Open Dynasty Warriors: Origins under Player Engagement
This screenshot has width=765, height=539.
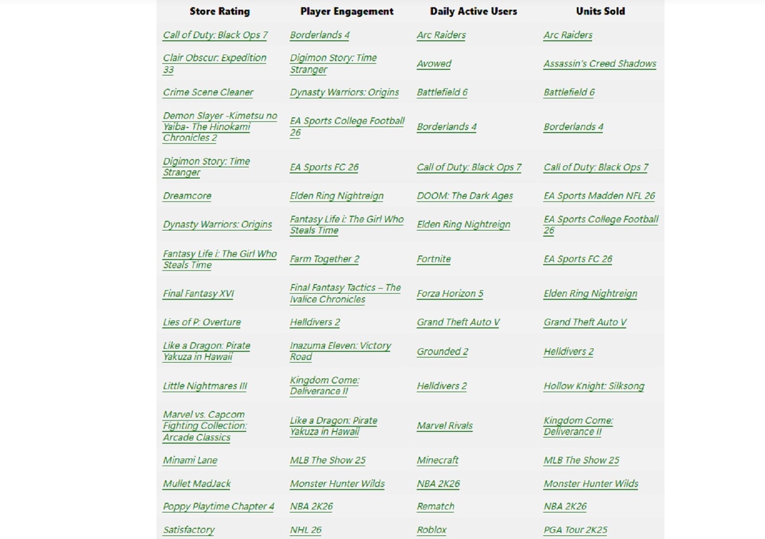[x=344, y=92]
